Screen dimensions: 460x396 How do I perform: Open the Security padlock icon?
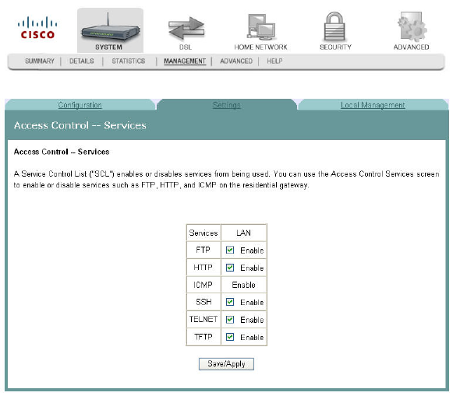point(334,26)
